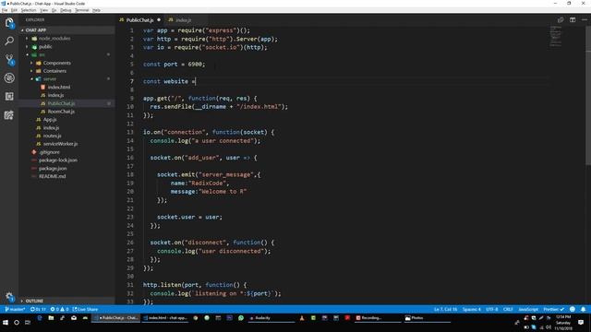Open the Explorer view in activity bar

point(9,22)
